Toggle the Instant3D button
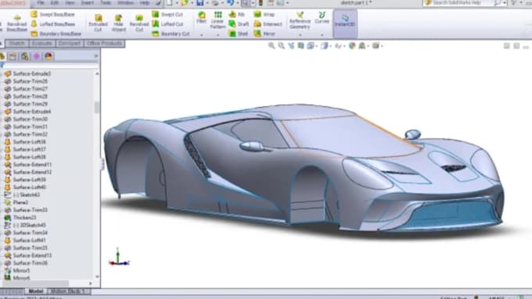This screenshot has width=532, height=299. tap(345, 23)
